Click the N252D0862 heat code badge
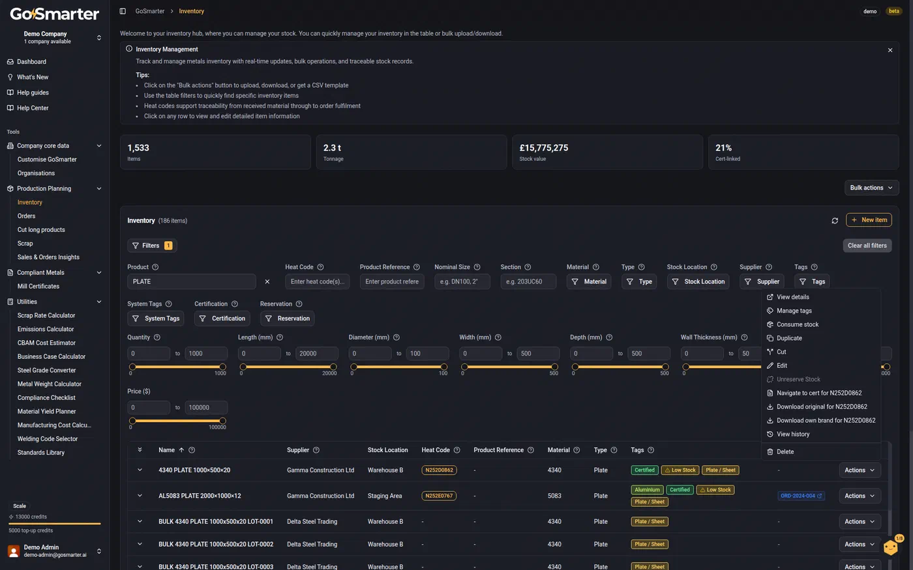This screenshot has width=913, height=570. point(440,470)
